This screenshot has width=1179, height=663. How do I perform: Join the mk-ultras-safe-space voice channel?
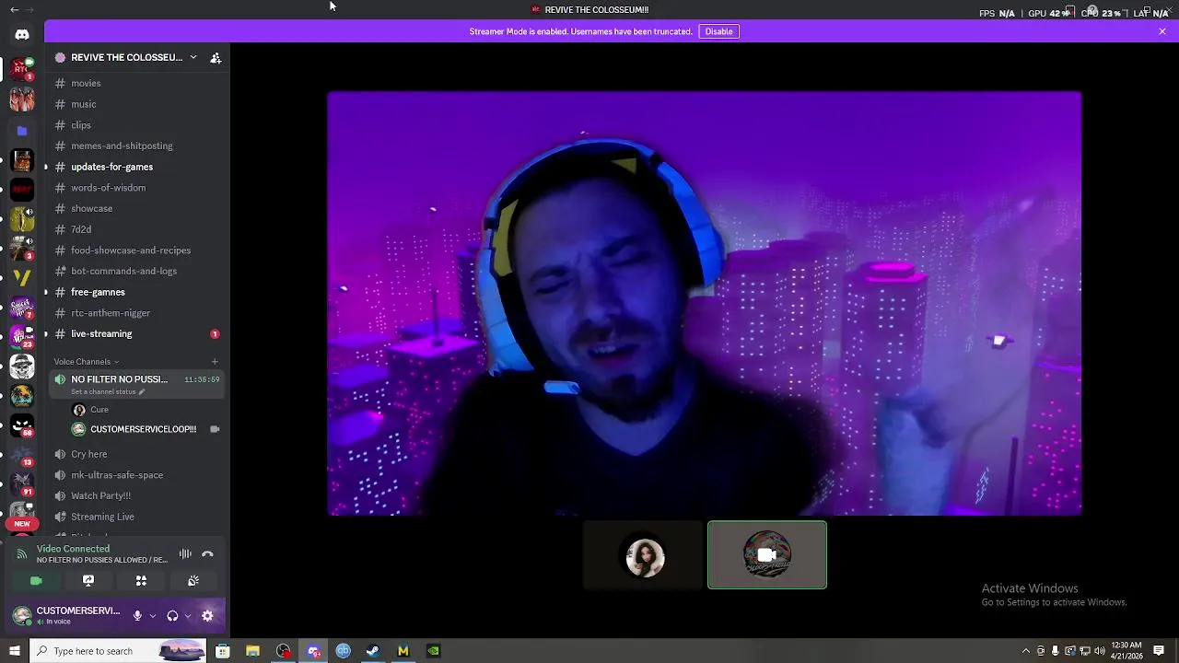pyautogui.click(x=137, y=475)
